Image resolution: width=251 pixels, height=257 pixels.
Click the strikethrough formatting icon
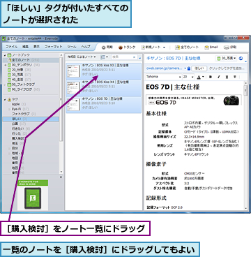(235, 77)
